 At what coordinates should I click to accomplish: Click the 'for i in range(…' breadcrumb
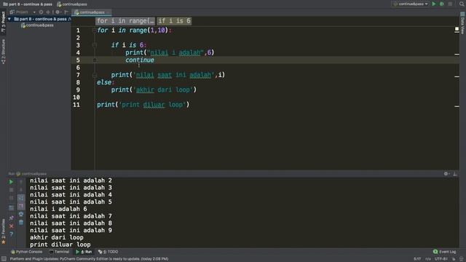pyautogui.click(x=125, y=21)
